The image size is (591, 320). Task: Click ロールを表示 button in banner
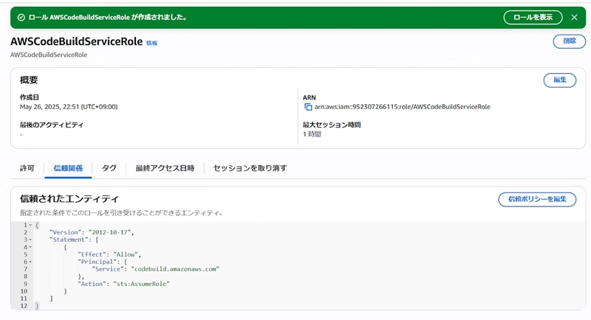(533, 17)
